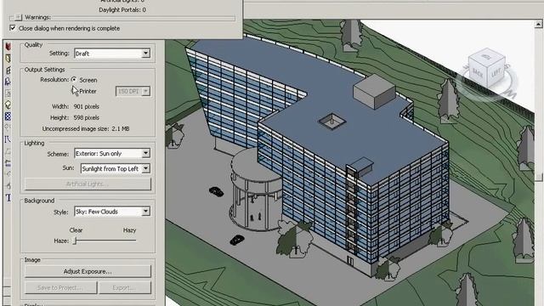Click the Export button

(x=125, y=287)
